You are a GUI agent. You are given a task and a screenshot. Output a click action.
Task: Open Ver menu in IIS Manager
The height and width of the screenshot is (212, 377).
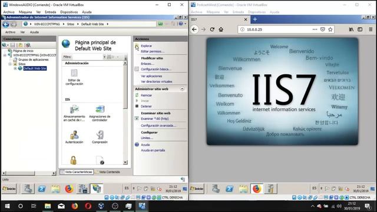click(22, 32)
